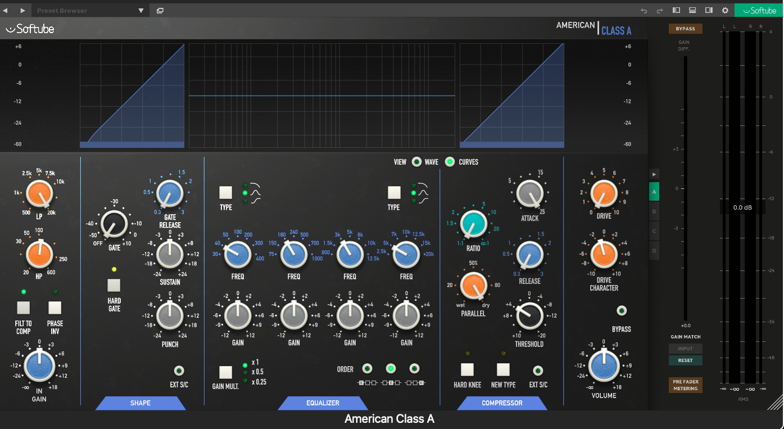This screenshot has height=429, width=784.
Task: Click the DRIVE knob
Action: (604, 193)
